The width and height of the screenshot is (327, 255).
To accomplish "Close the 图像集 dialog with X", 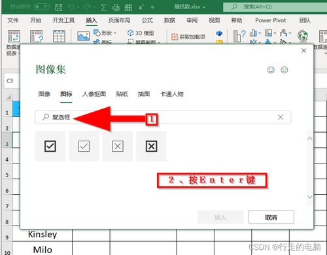I will tap(303, 51).
